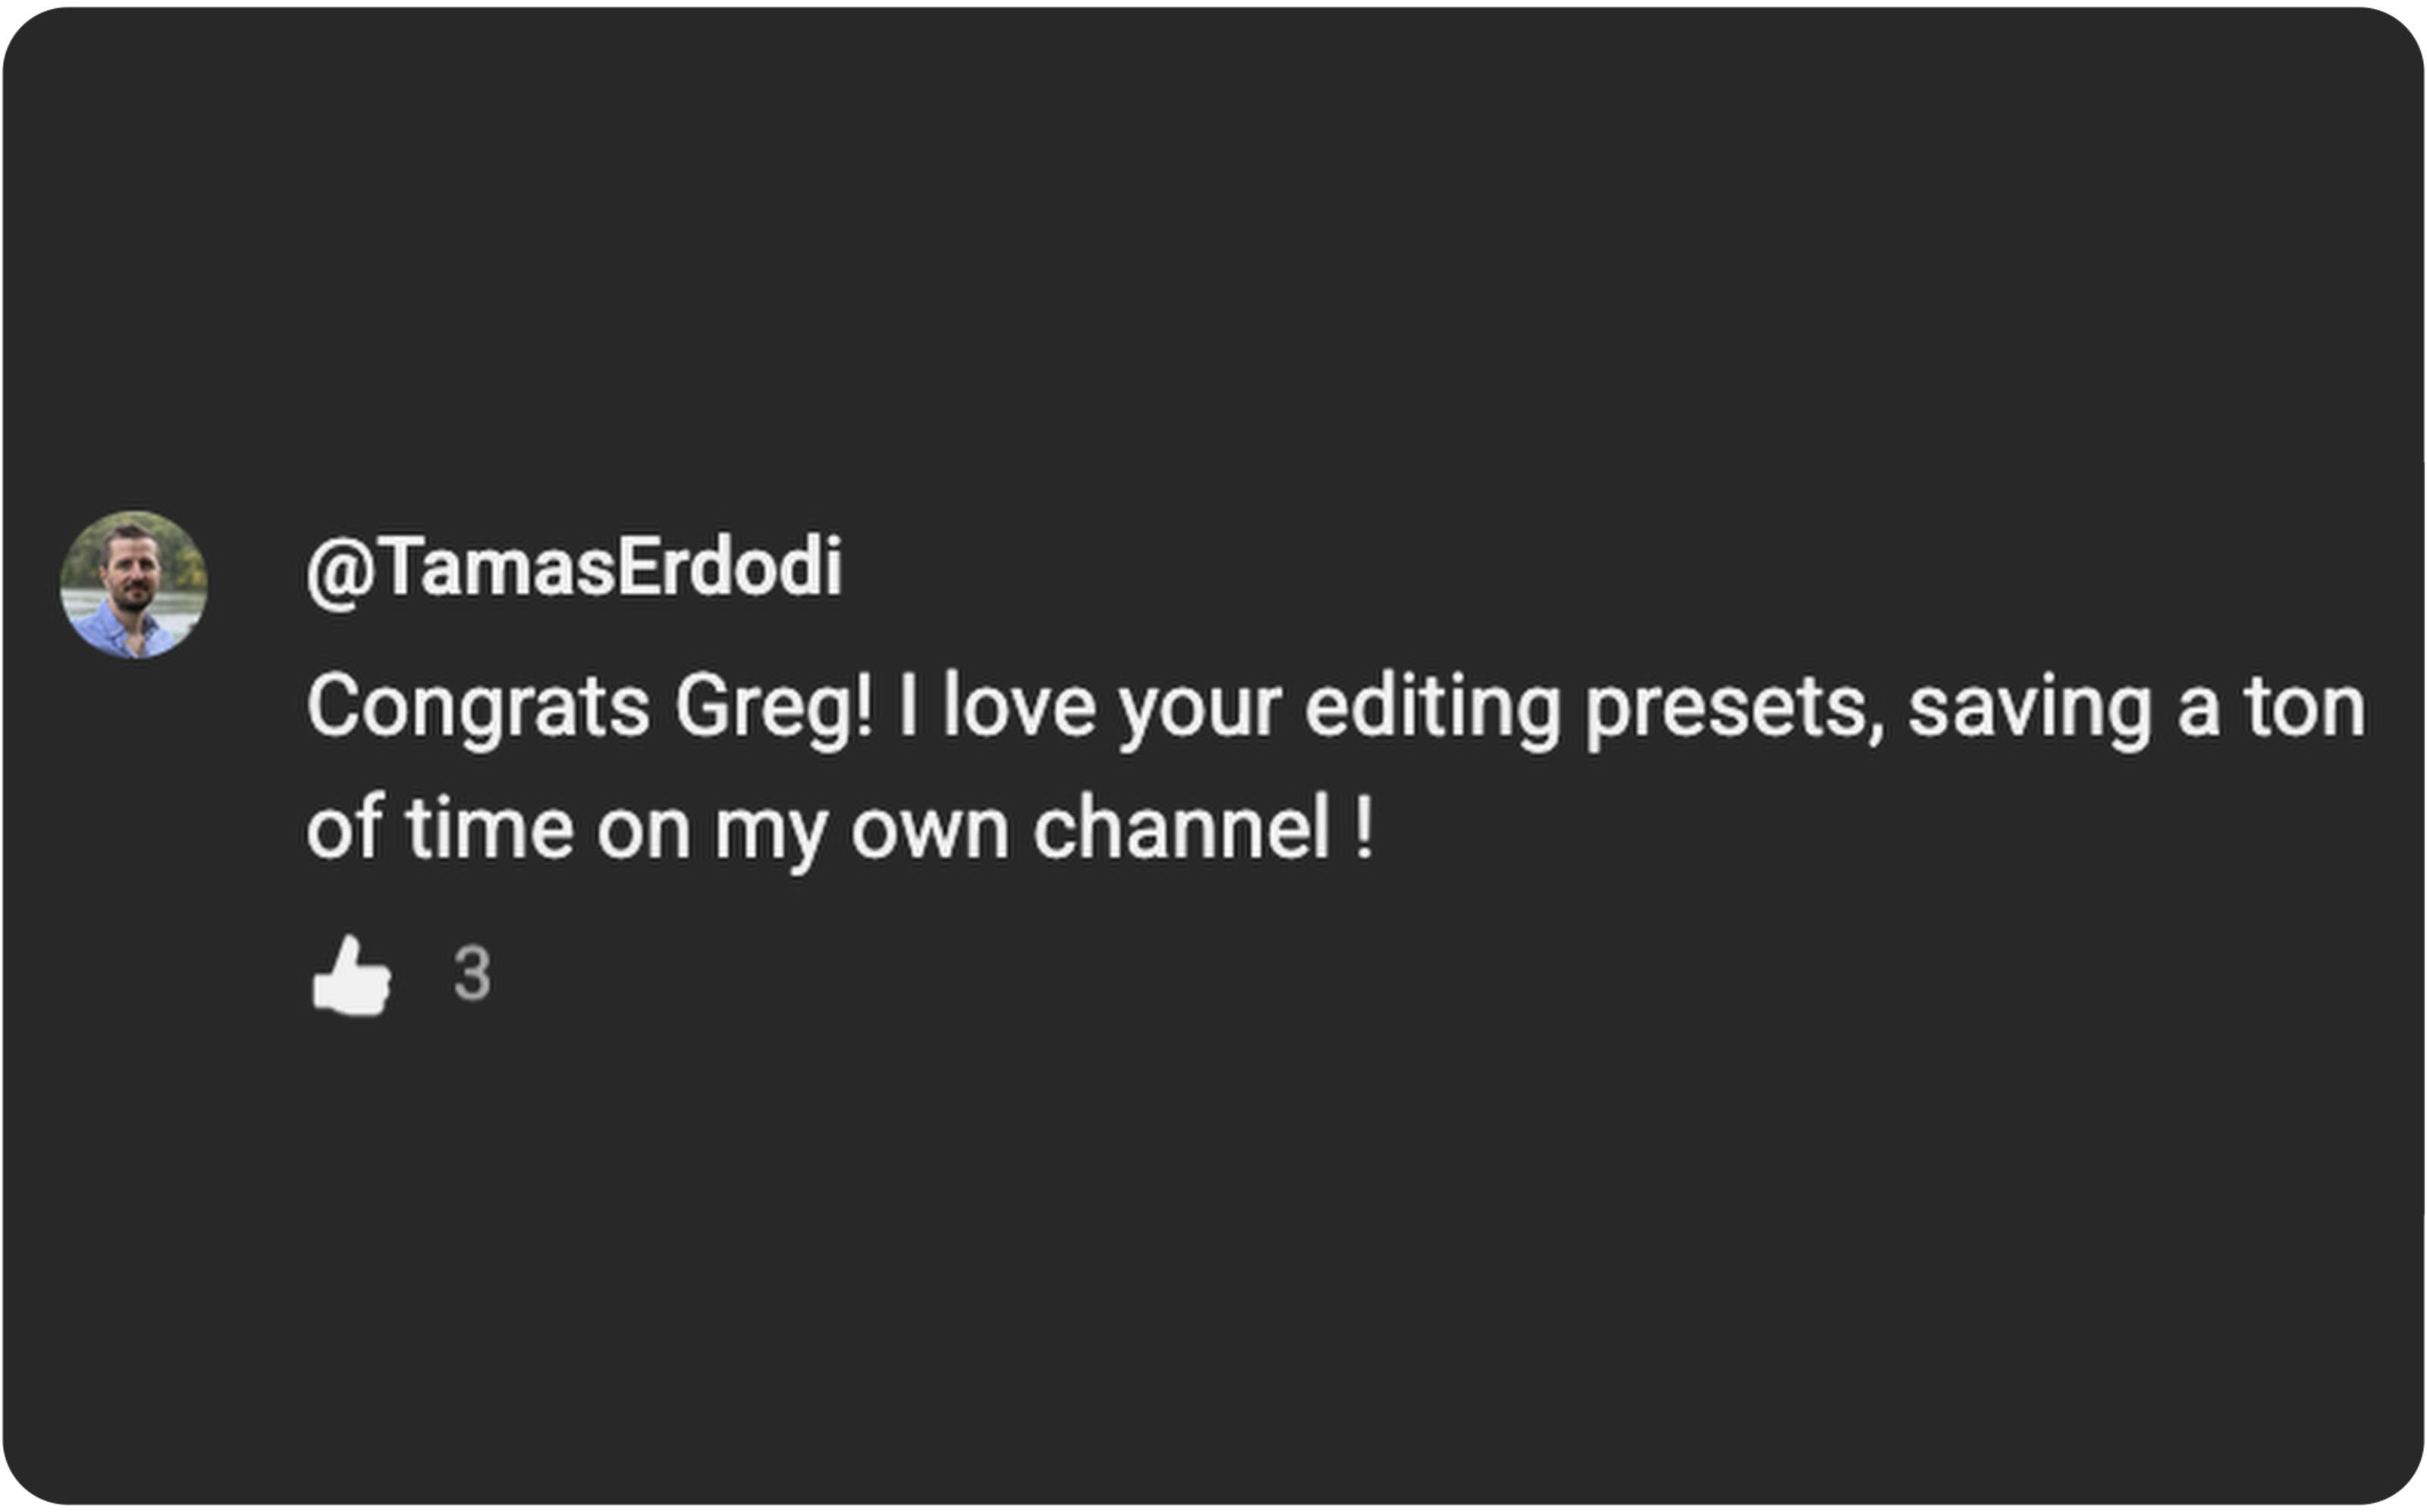The width and height of the screenshot is (2427, 1512).
Task: Click the word "editing" in the comment
Action: 1432,707
